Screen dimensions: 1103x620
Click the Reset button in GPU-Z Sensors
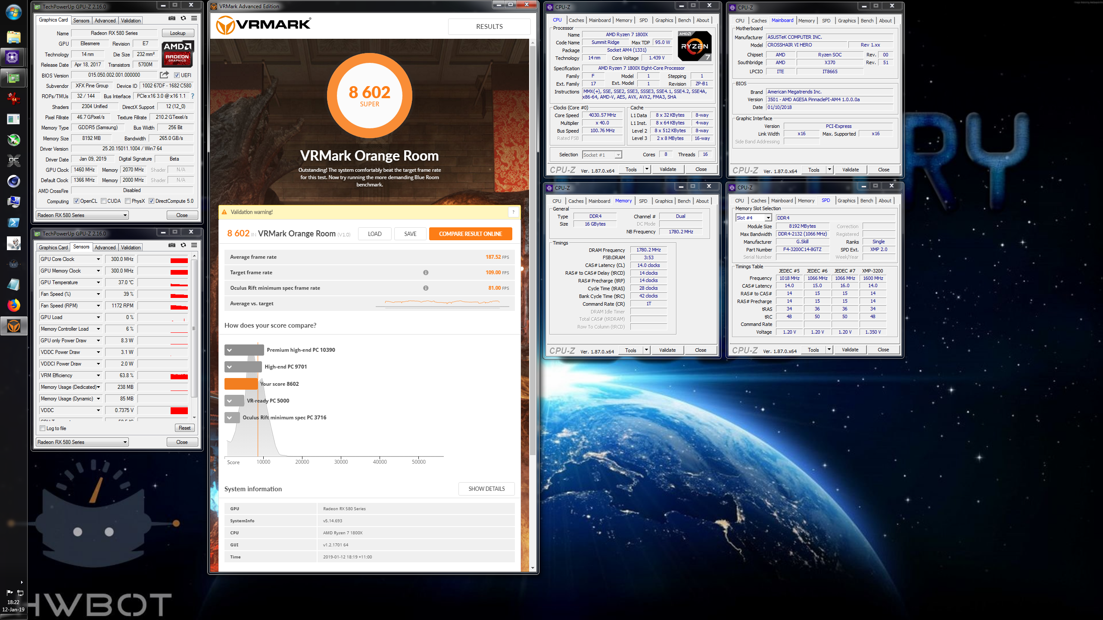pyautogui.click(x=184, y=428)
